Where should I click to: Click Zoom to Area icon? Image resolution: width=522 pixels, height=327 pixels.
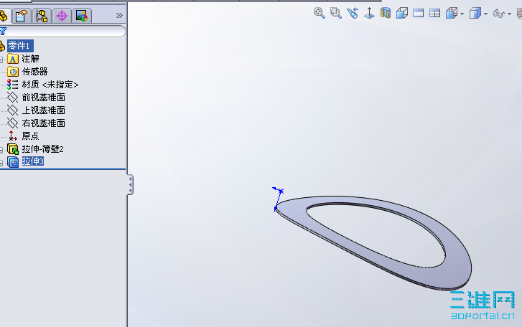click(x=335, y=13)
